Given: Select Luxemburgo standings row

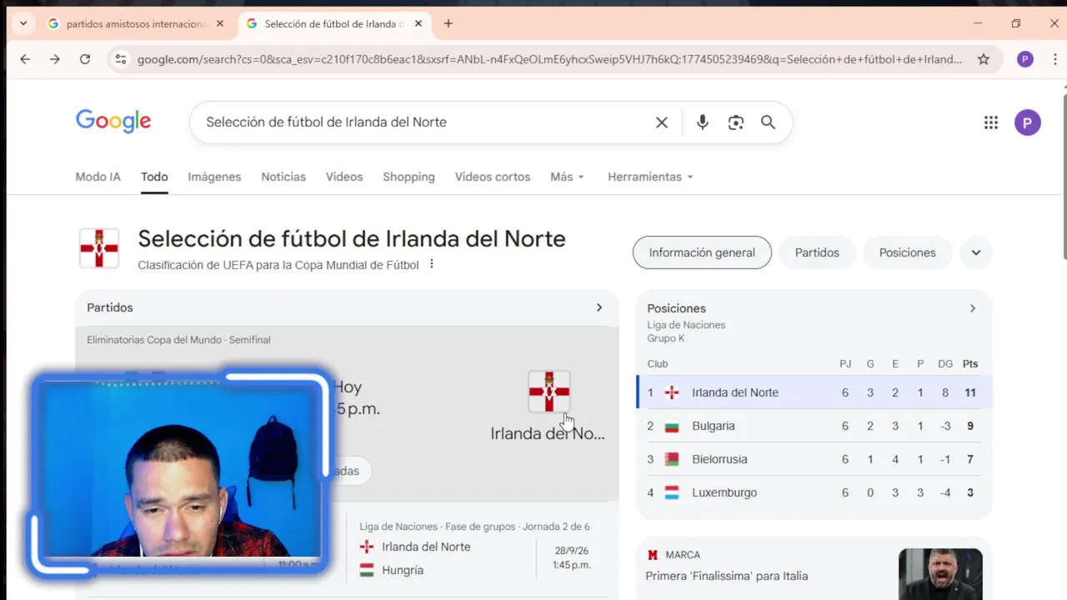Looking at the screenshot, I should click(814, 492).
